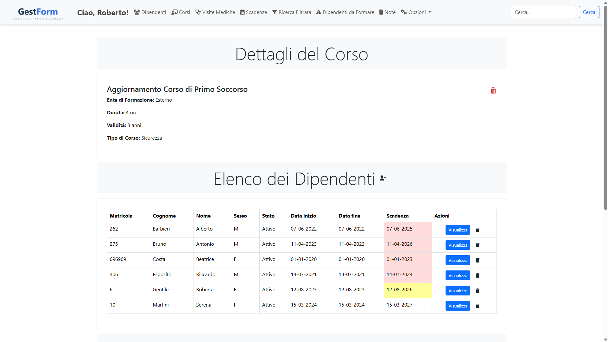Select expired date cell 07-06-2025
The height and width of the screenshot is (342, 608).
tap(408, 230)
